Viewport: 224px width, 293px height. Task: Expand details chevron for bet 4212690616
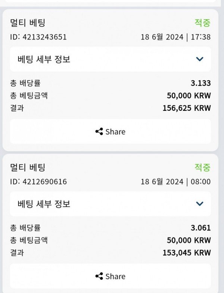pyautogui.click(x=200, y=204)
